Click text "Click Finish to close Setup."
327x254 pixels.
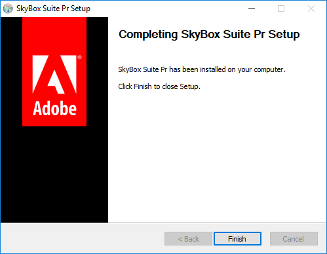(159, 86)
